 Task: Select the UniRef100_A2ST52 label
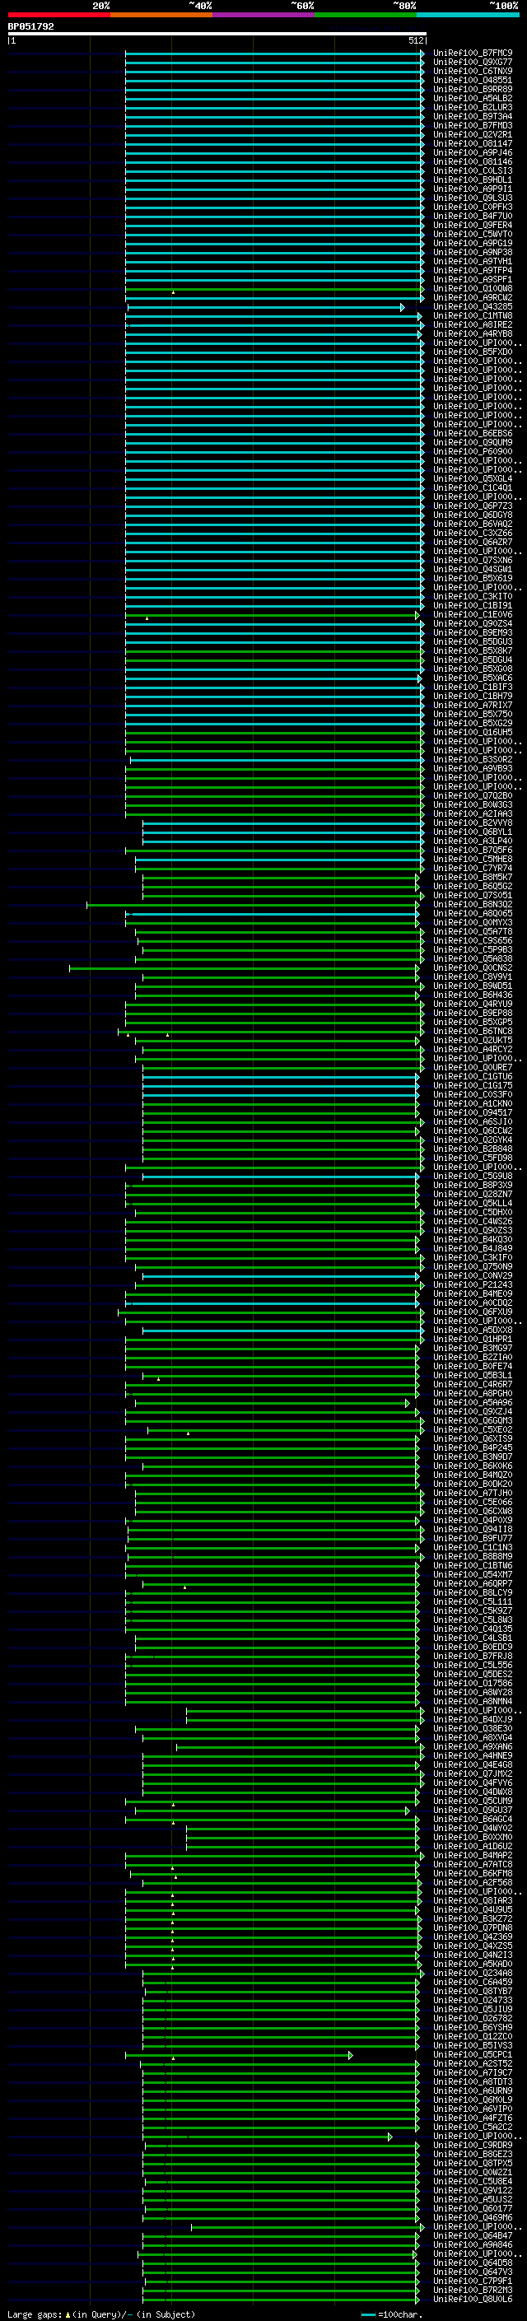point(473,2063)
